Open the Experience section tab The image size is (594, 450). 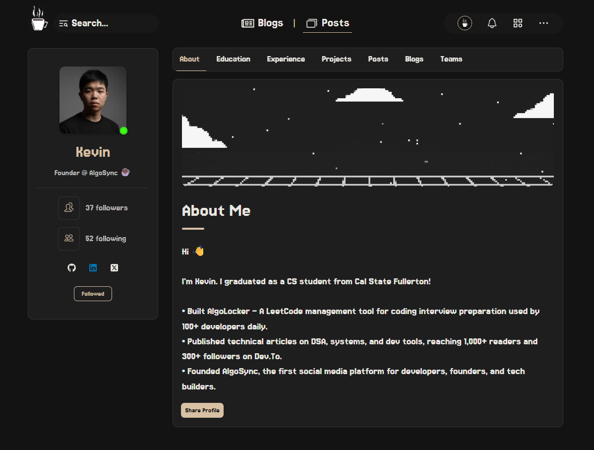[x=286, y=59]
